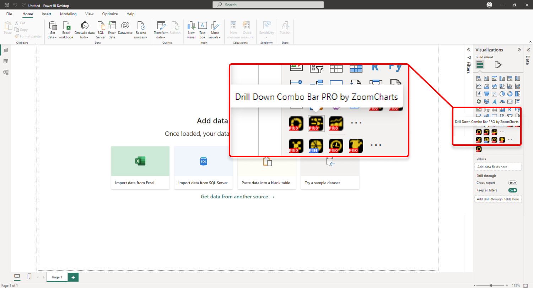
Task: Zoom out with the minus button
Action: point(474,286)
